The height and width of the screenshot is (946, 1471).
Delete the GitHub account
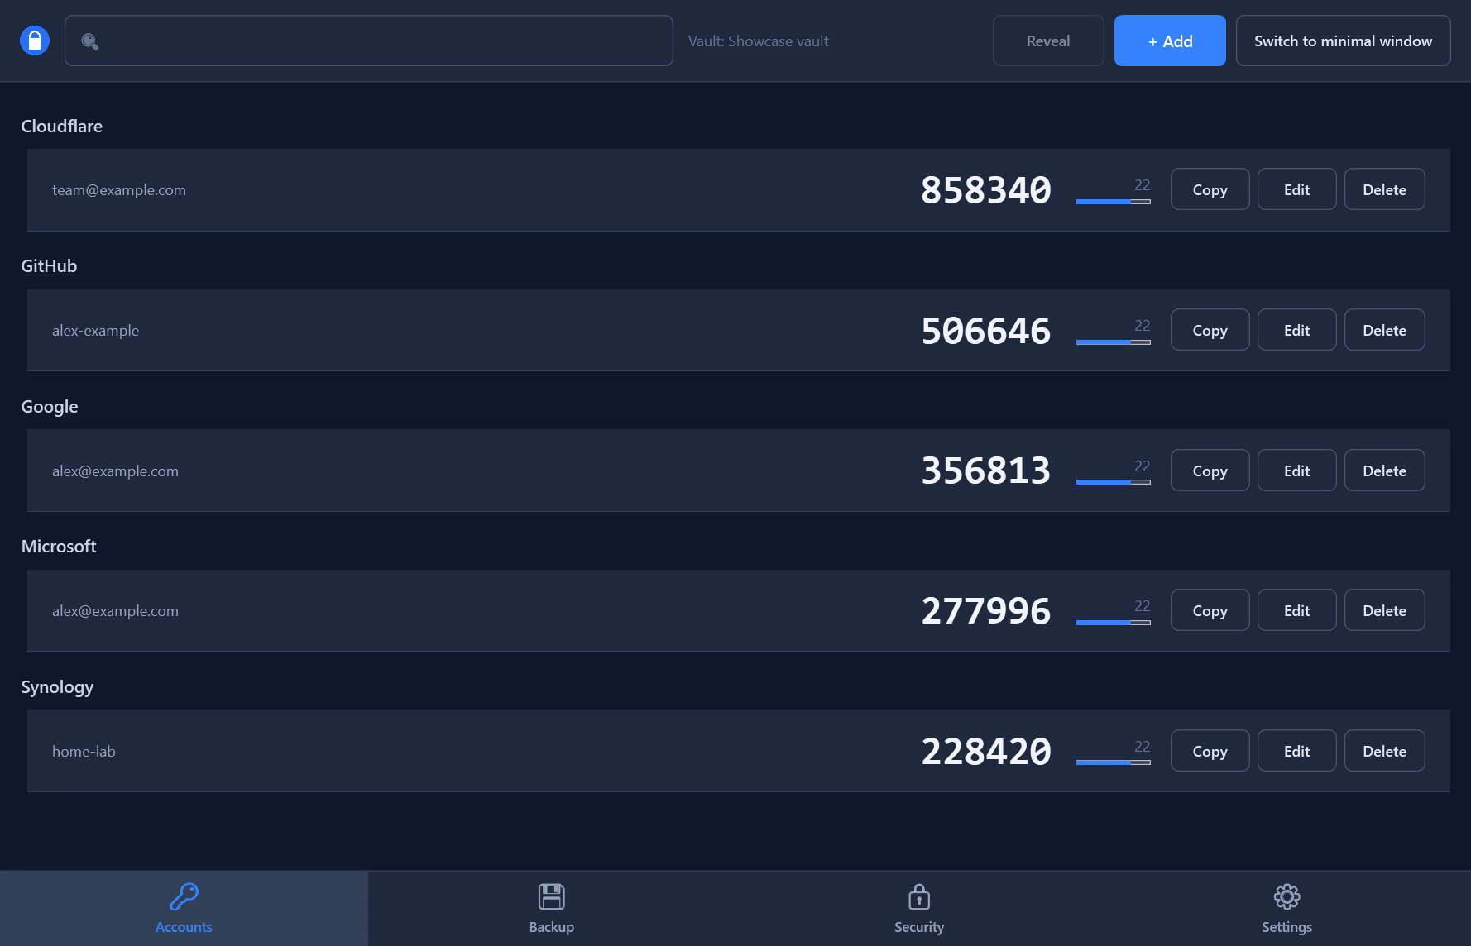[1384, 330]
